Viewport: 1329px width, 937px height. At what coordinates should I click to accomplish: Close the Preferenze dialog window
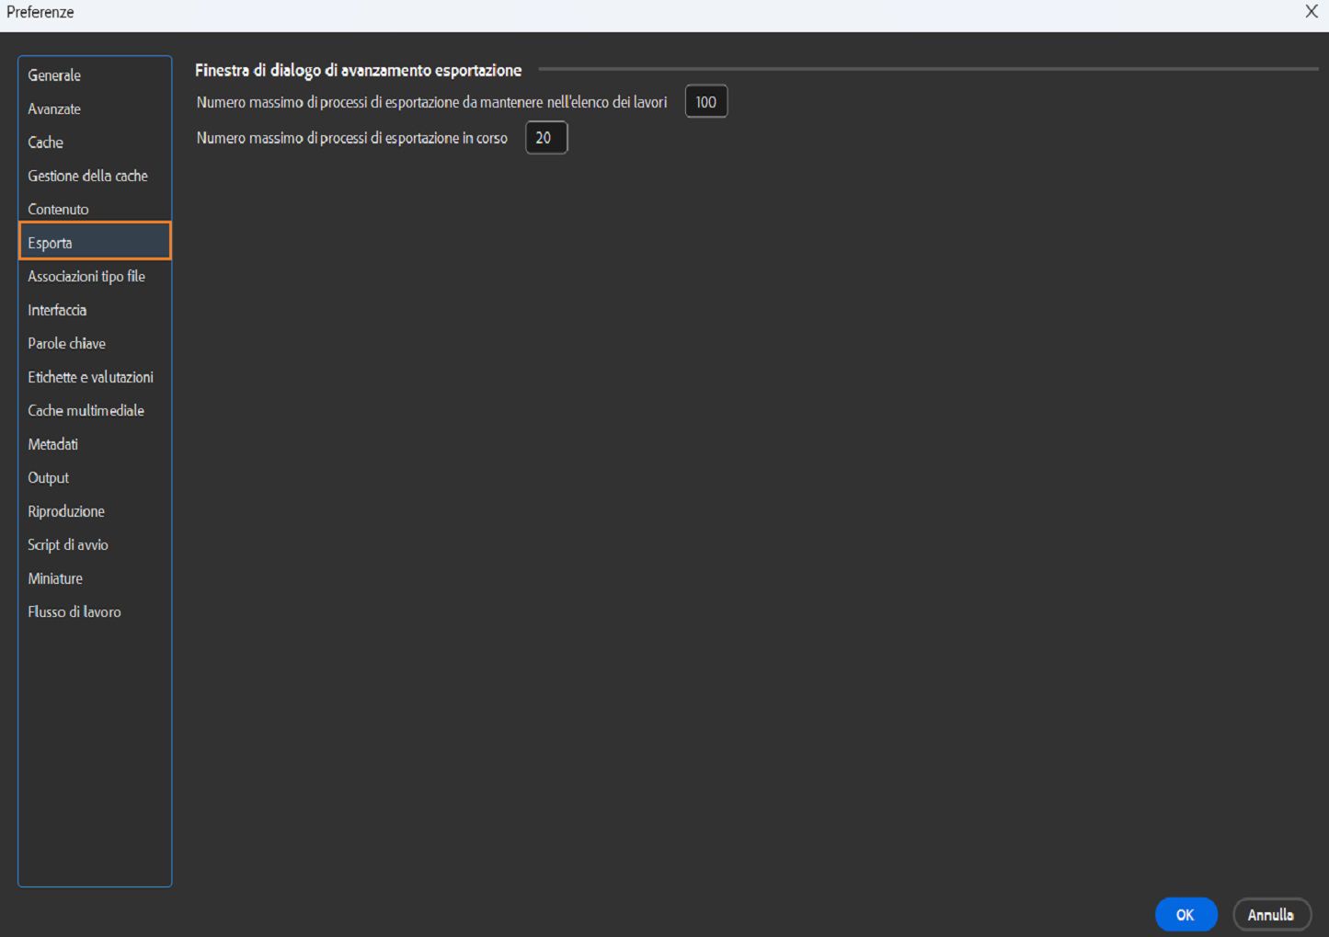pyautogui.click(x=1312, y=12)
